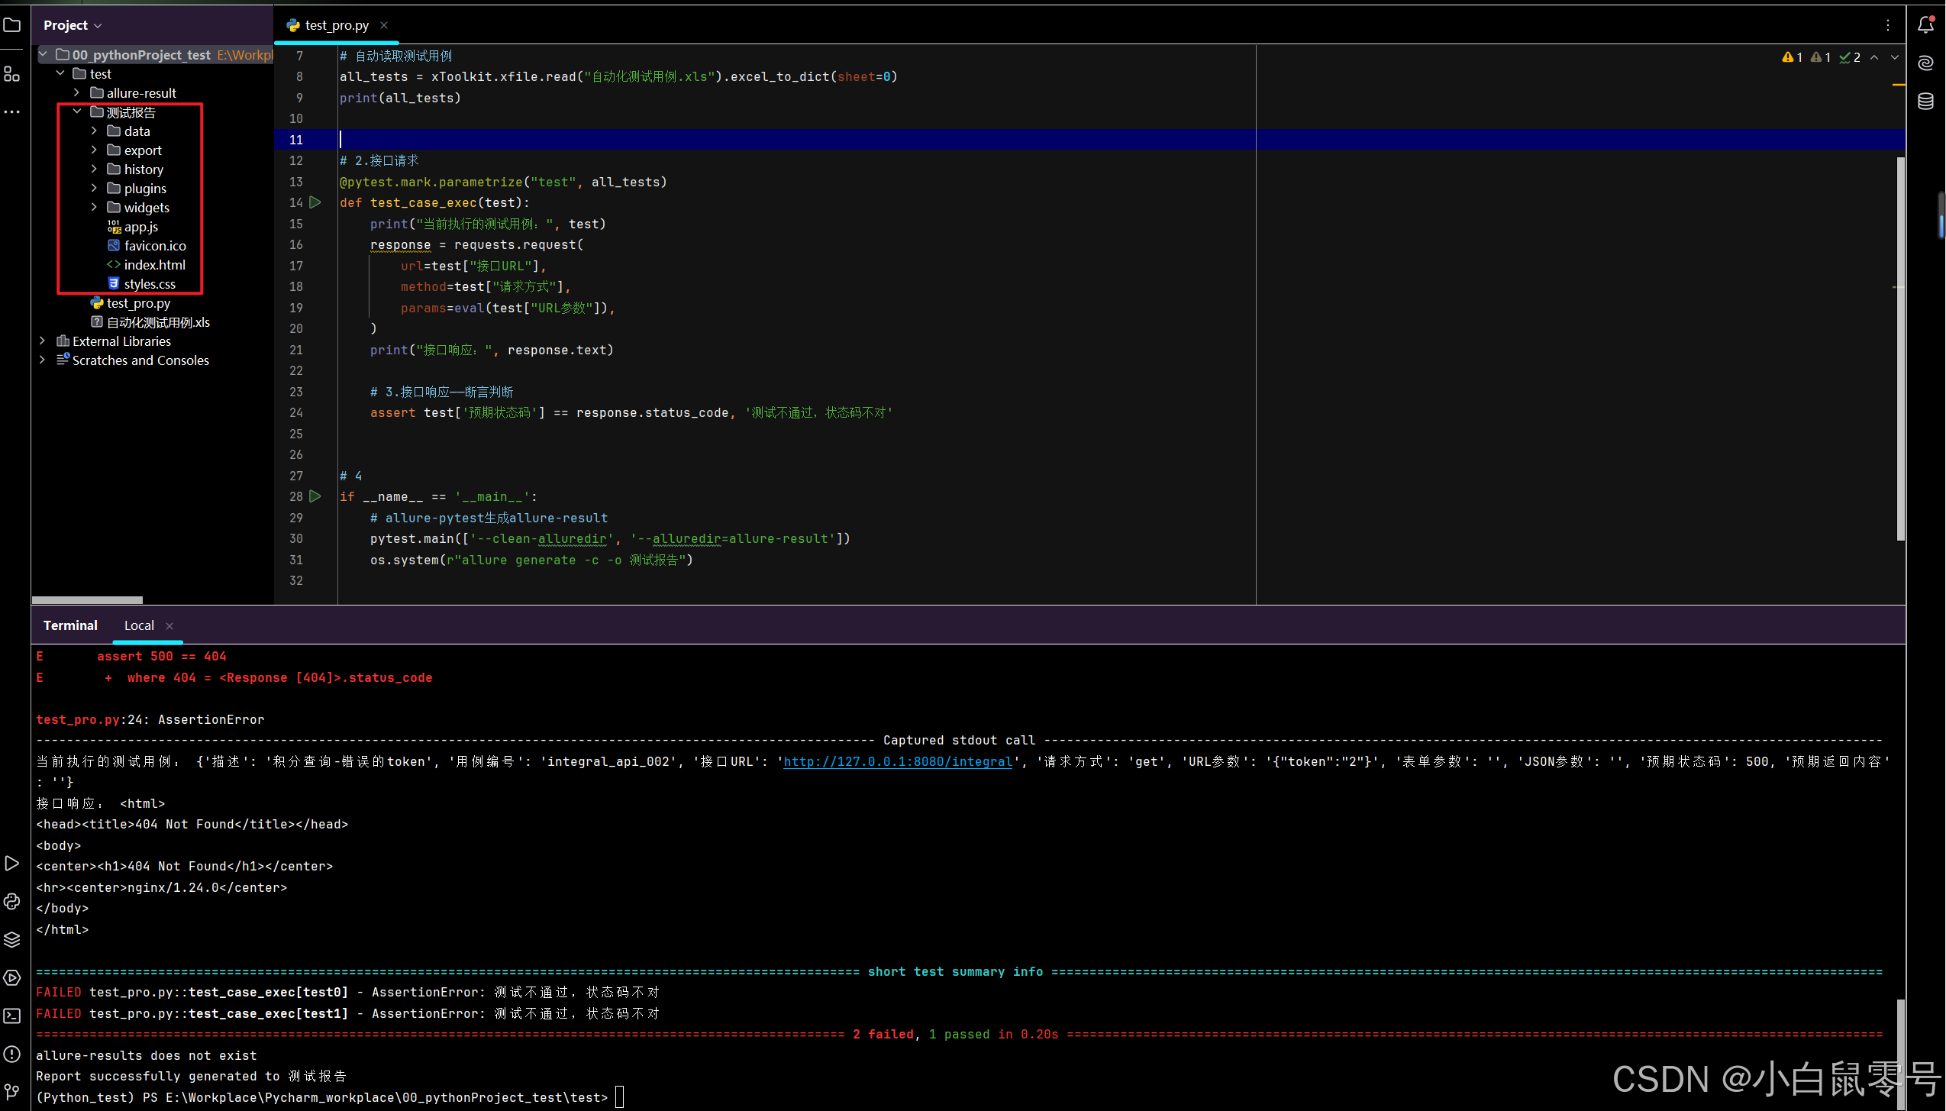Toggle the Terminal tool window icon
Viewport: 1946px width, 1111px height.
pos(11,1016)
